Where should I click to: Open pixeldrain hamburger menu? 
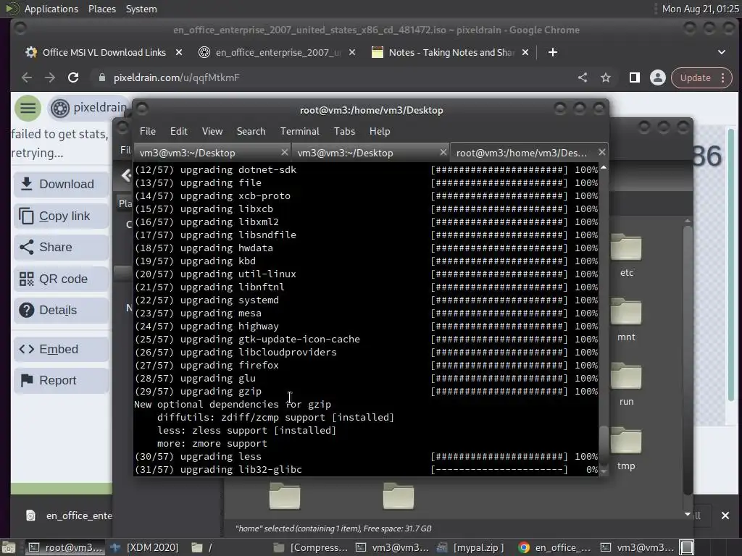click(x=28, y=109)
